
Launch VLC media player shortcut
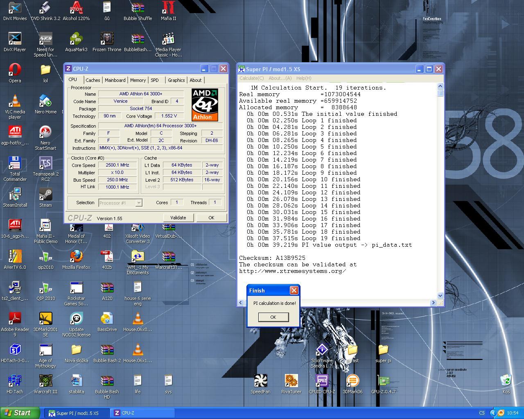click(15, 107)
